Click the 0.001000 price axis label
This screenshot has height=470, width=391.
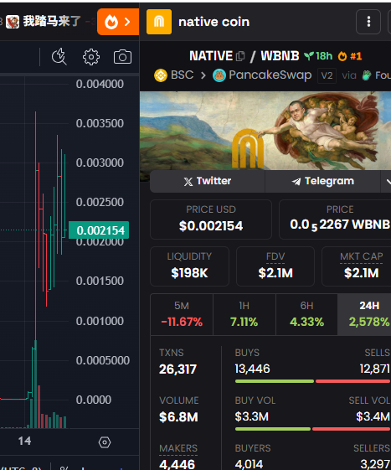point(100,321)
